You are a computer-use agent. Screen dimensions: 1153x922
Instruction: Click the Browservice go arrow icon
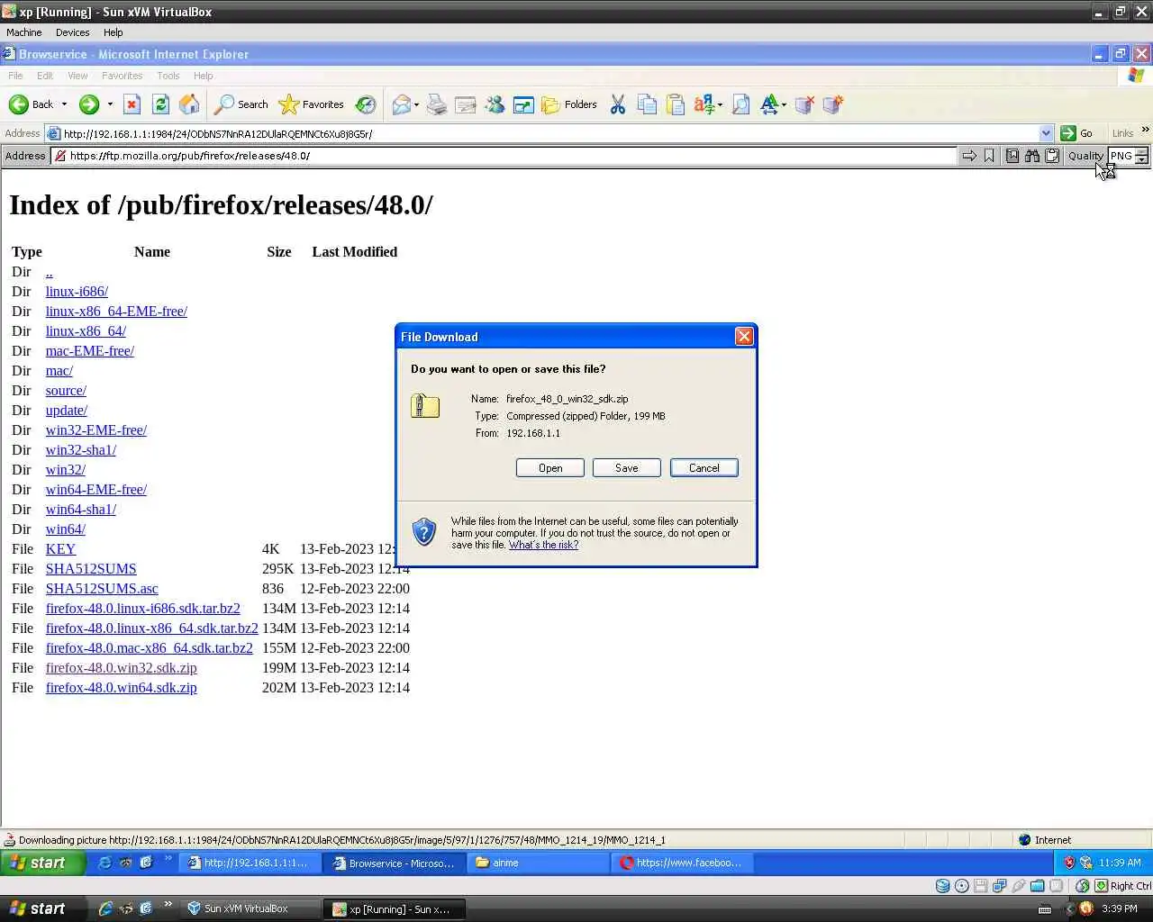pos(969,156)
